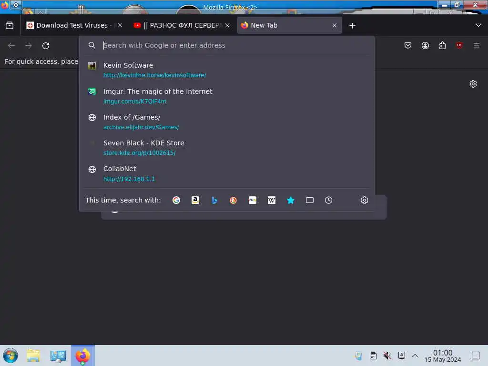Open Seven Black - KDE Store suggestion
The image size is (488, 366).
point(226,148)
